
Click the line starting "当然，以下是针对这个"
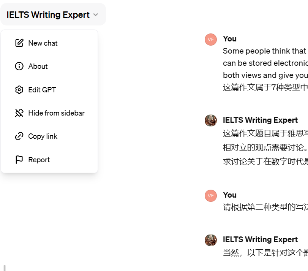(265, 253)
